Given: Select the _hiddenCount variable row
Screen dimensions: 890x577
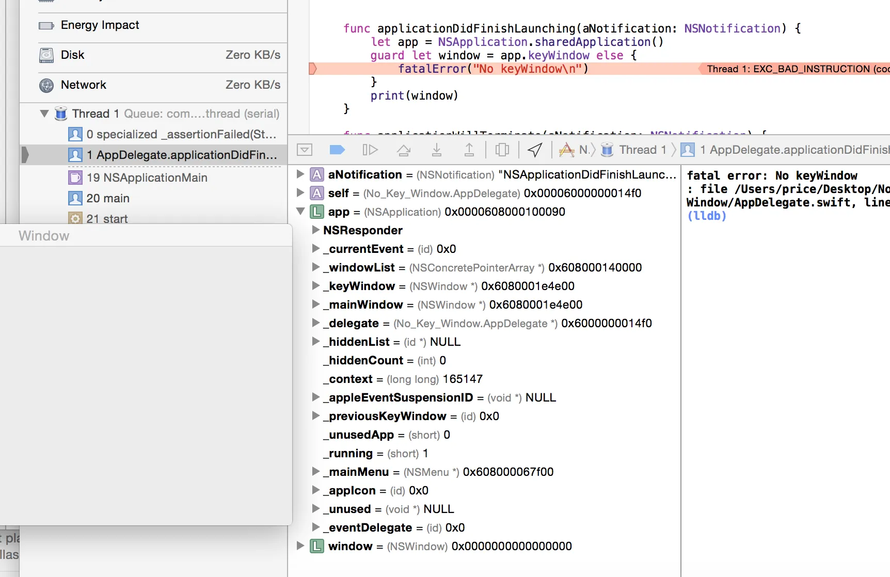Looking at the screenshot, I should pyautogui.click(x=484, y=360).
